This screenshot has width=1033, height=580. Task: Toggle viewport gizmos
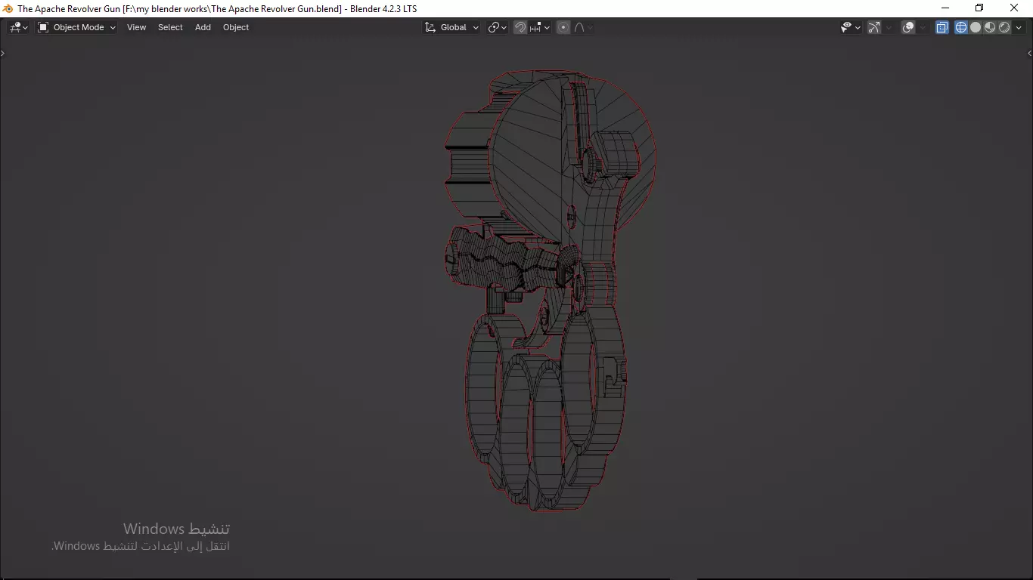point(874,27)
